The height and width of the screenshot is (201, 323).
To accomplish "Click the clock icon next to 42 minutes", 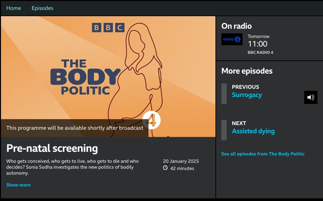I will [165, 168].
